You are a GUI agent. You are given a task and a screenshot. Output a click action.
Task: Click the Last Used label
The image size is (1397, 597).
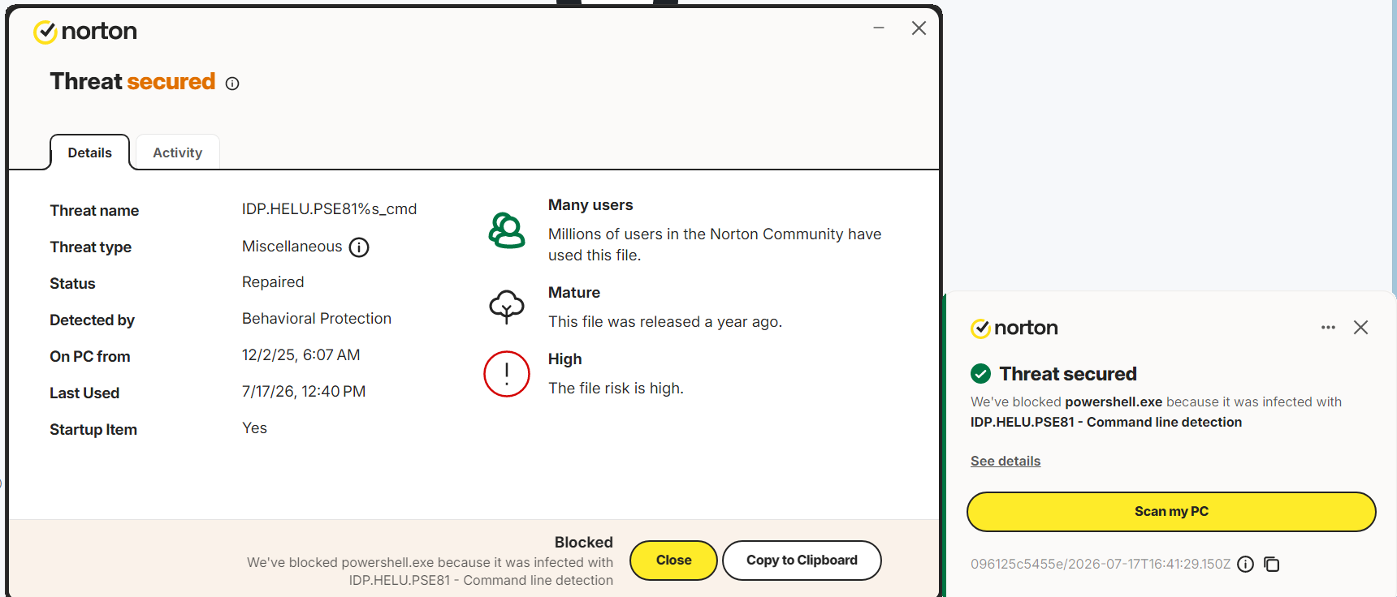point(84,393)
